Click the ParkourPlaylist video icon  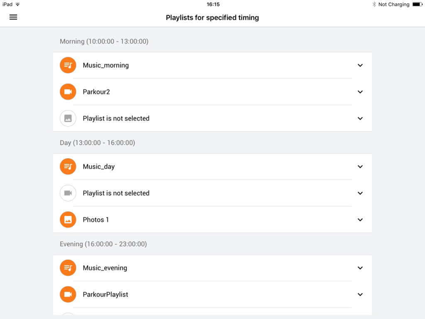click(x=68, y=294)
